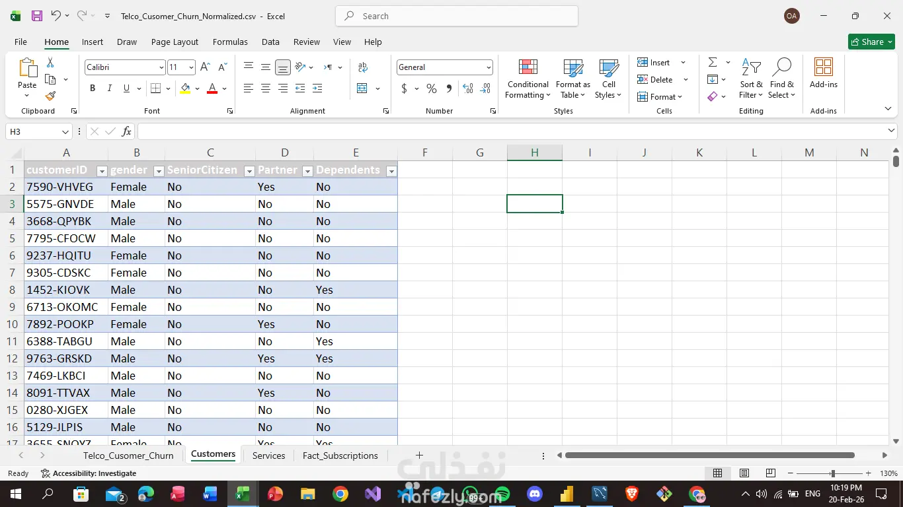Click the vertical scrollbar thumb

pyautogui.click(x=896, y=162)
